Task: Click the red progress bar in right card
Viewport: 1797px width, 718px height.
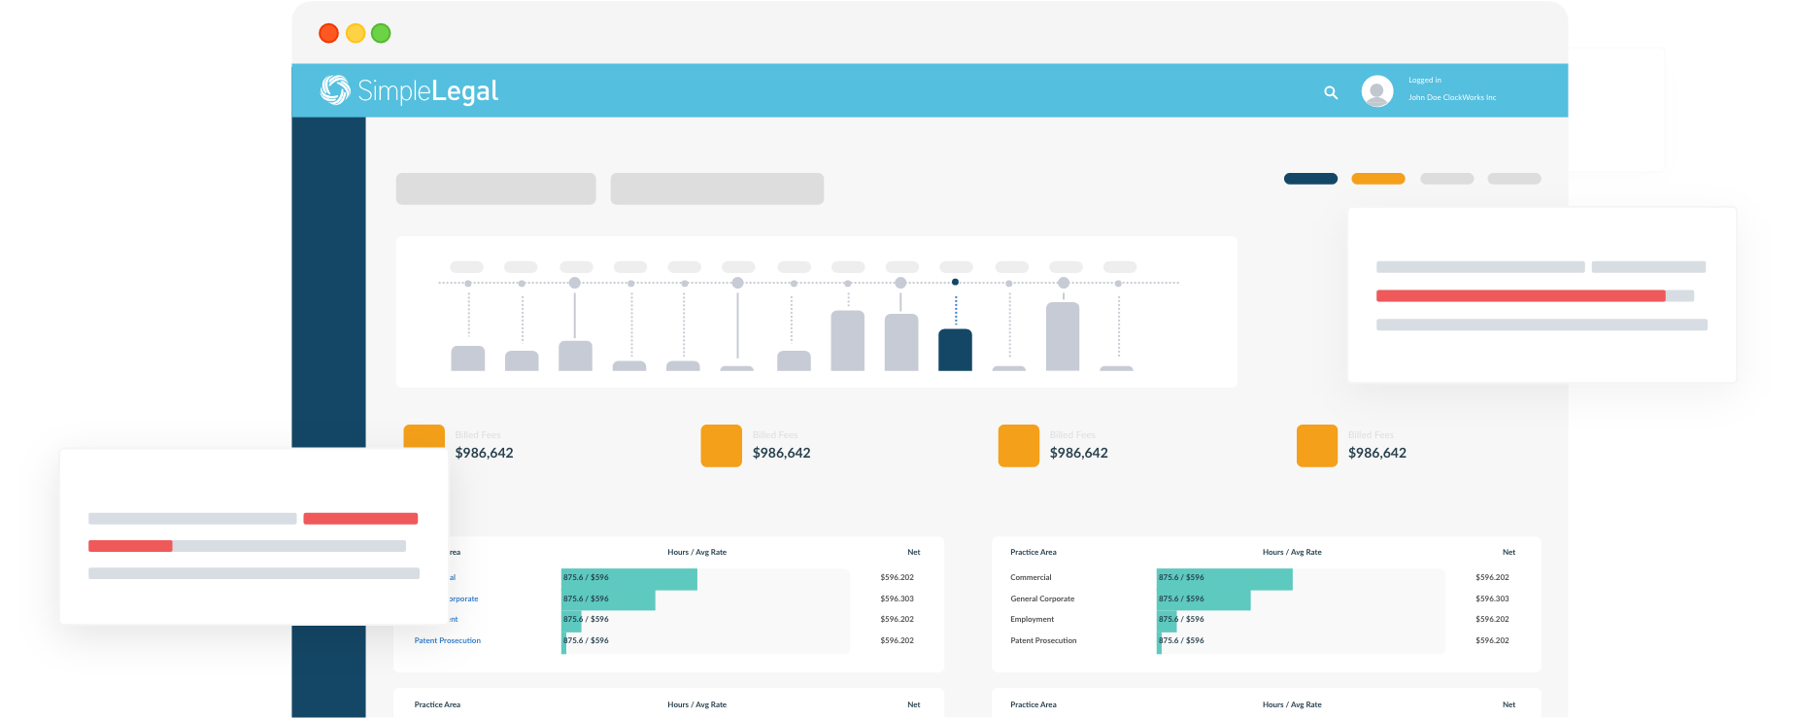Action: tap(1520, 296)
